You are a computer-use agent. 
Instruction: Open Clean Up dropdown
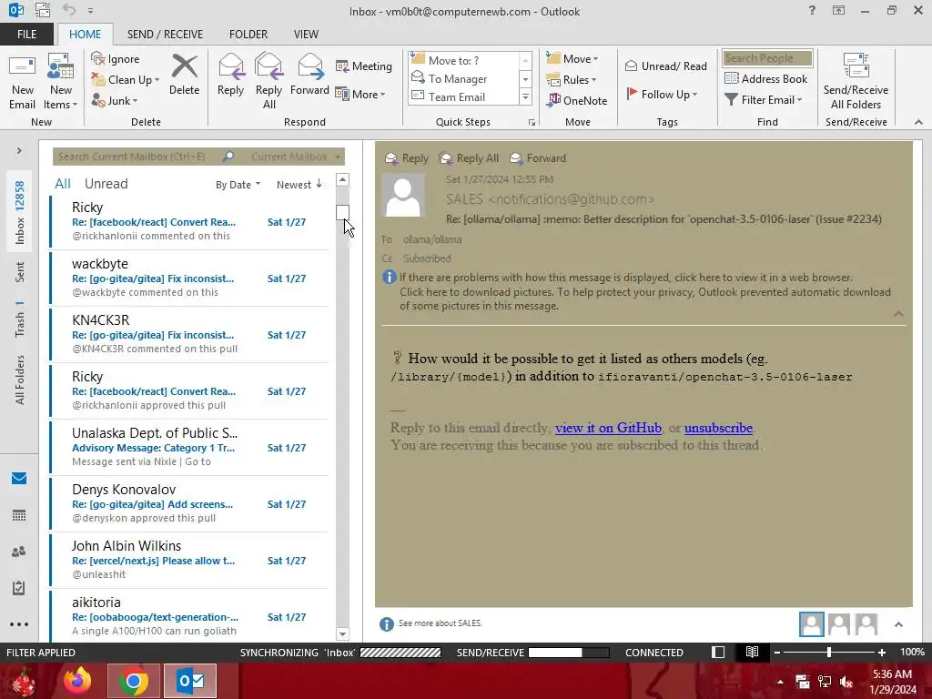(x=126, y=80)
